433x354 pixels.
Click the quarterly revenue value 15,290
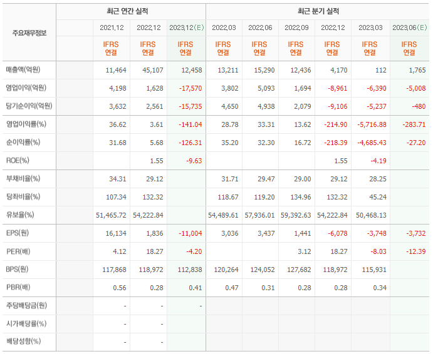click(264, 70)
